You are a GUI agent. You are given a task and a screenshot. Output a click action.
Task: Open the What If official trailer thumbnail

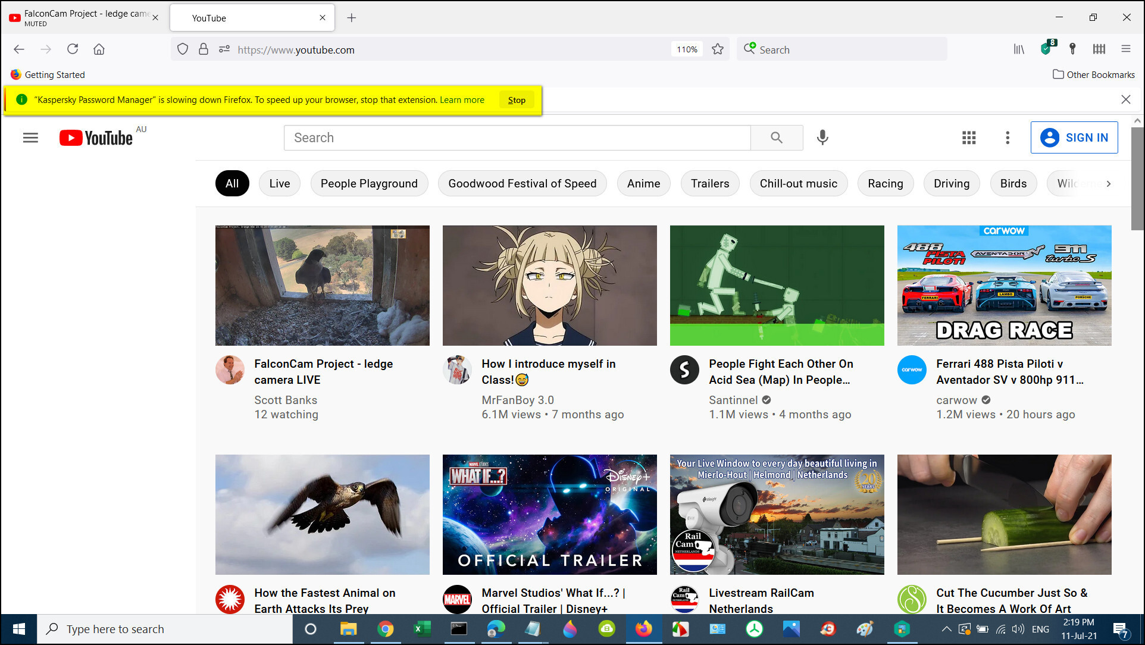pos(549,515)
